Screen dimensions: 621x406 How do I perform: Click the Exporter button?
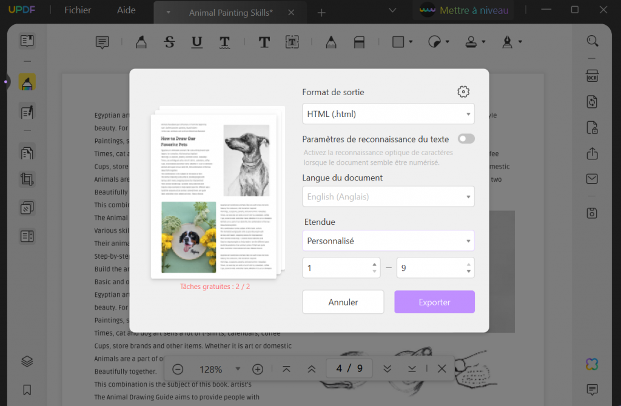tap(434, 302)
